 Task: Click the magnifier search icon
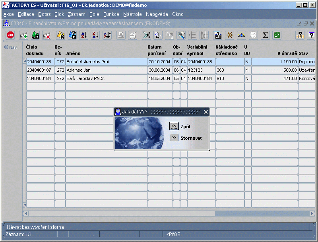(181, 35)
